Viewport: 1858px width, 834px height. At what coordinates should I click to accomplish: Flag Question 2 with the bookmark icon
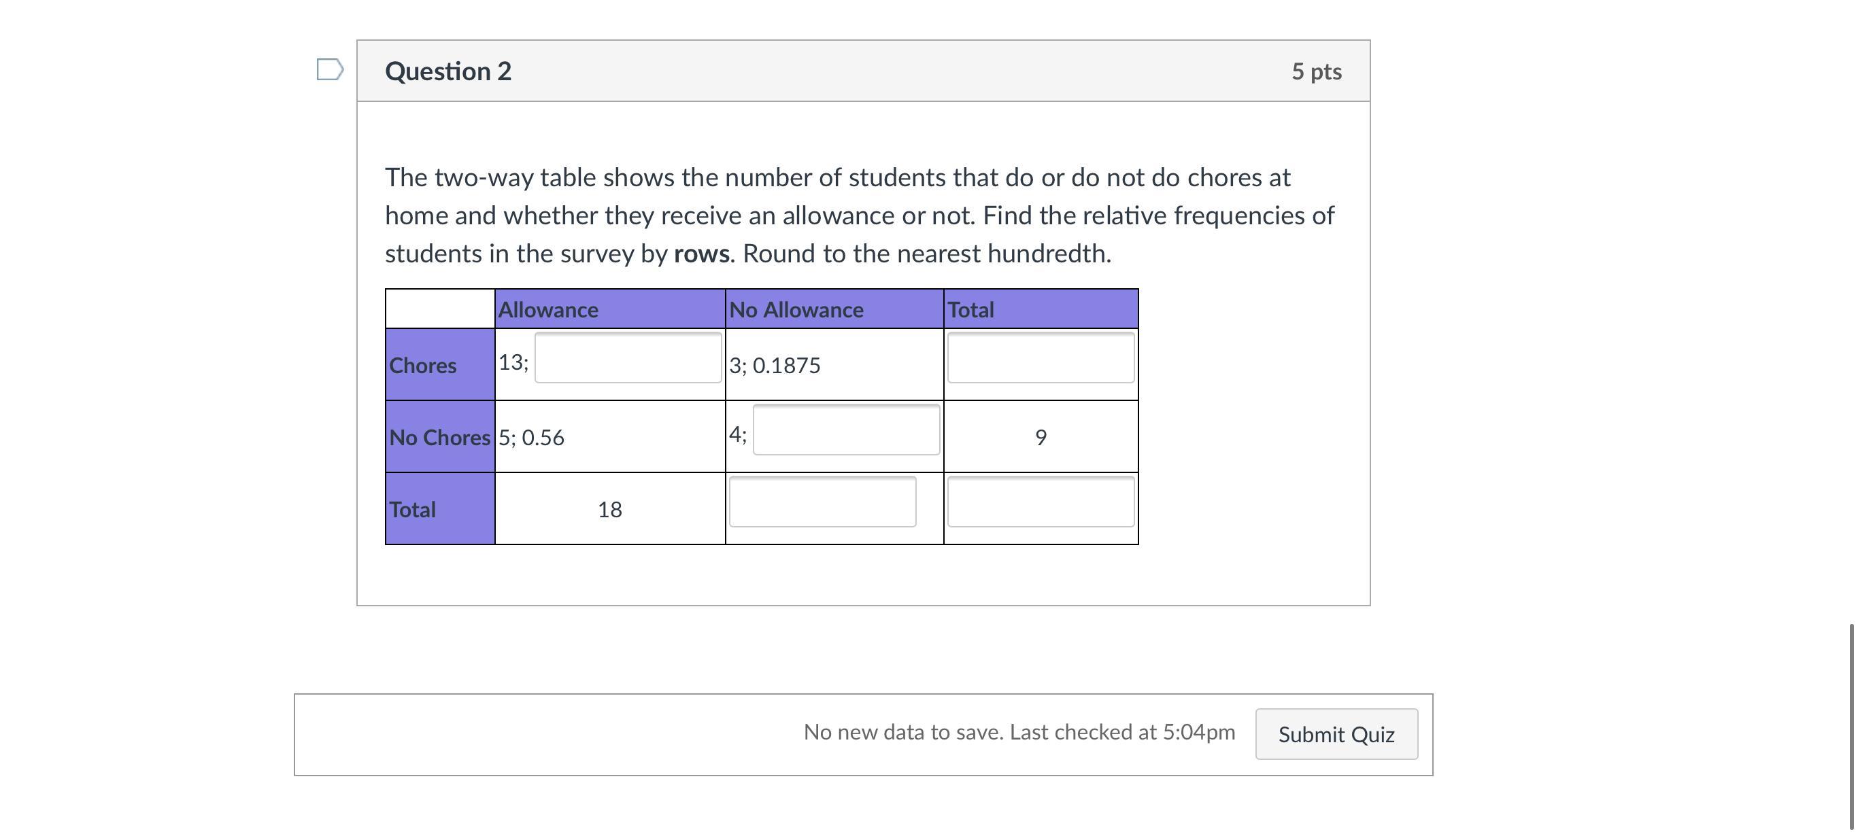330,70
